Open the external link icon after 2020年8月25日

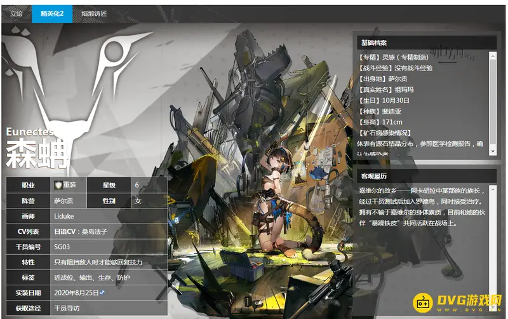click(102, 292)
